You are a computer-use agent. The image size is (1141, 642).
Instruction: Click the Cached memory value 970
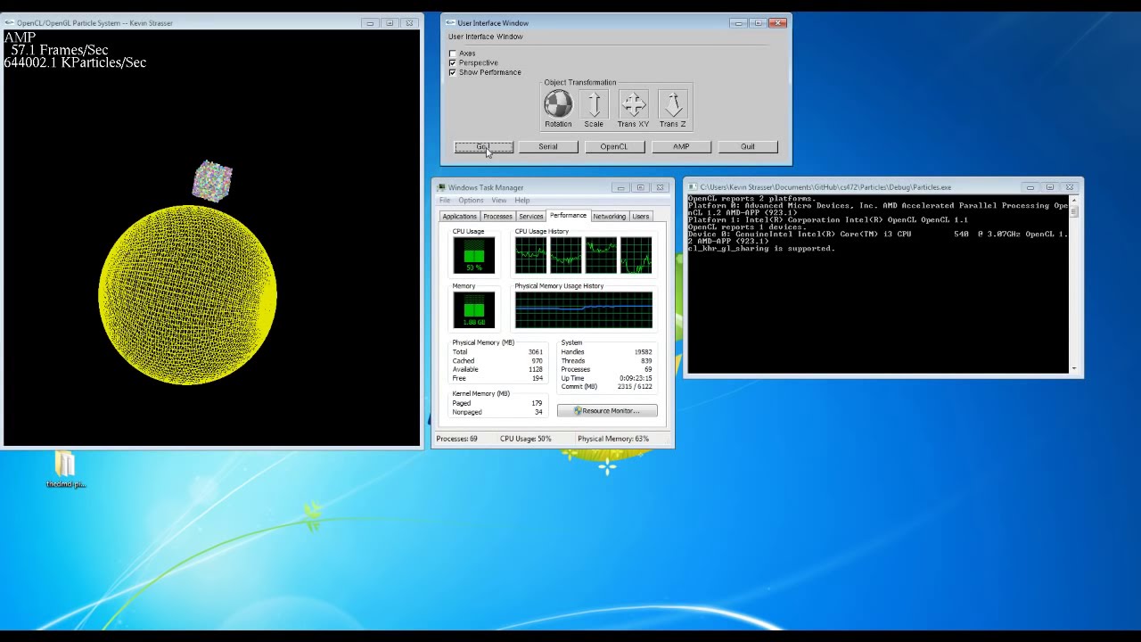pyautogui.click(x=537, y=361)
